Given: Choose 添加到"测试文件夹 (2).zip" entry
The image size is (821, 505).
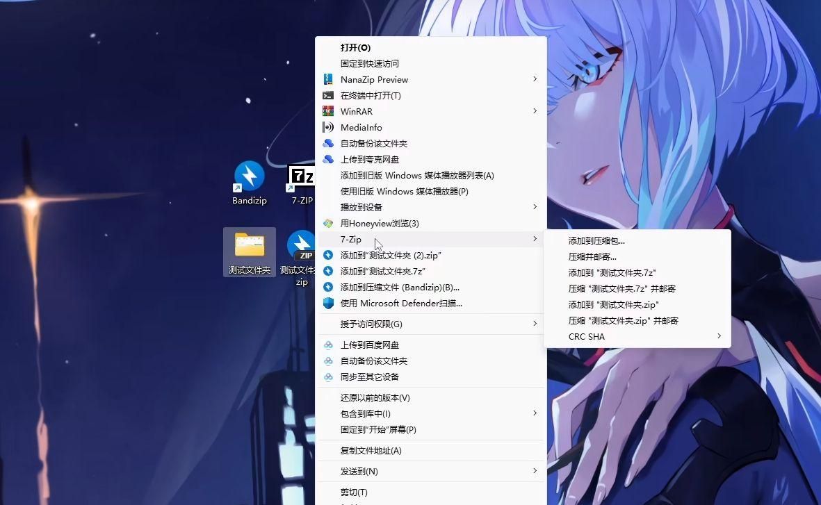Looking at the screenshot, I should 431,256.
